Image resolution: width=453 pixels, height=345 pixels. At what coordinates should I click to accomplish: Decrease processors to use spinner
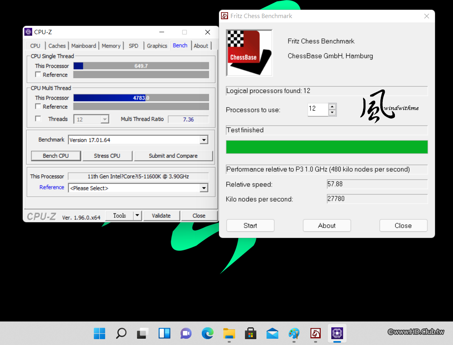(x=332, y=113)
